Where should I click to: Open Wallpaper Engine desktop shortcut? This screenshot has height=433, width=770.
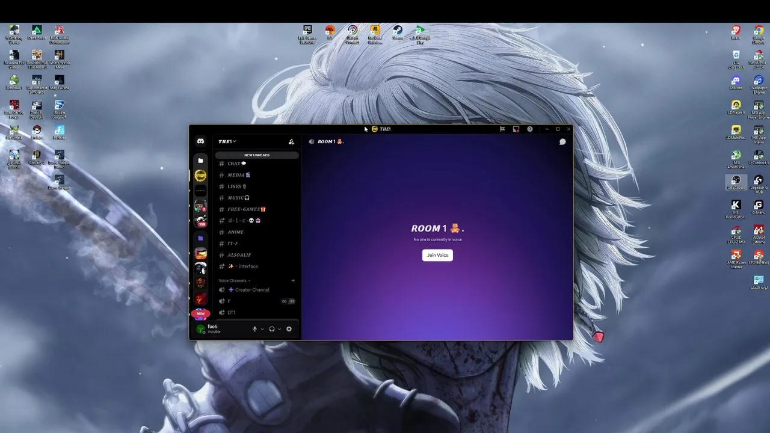[x=759, y=85]
